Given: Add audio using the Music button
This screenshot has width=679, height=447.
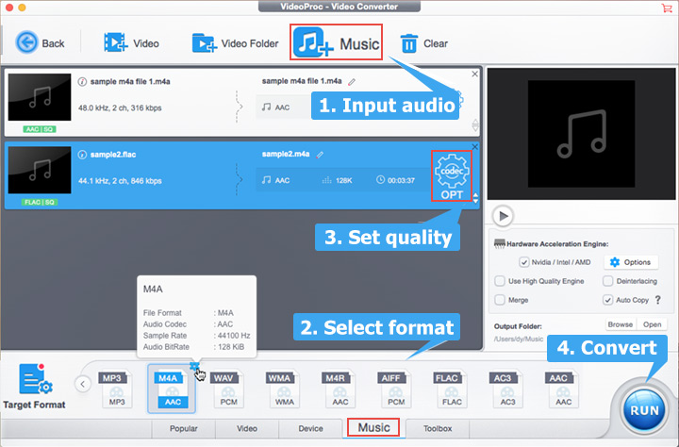Looking at the screenshot, I should click(x=336, y=42).
